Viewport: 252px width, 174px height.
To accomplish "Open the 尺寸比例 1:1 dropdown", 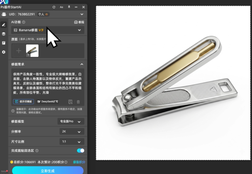I will [72, 142].
